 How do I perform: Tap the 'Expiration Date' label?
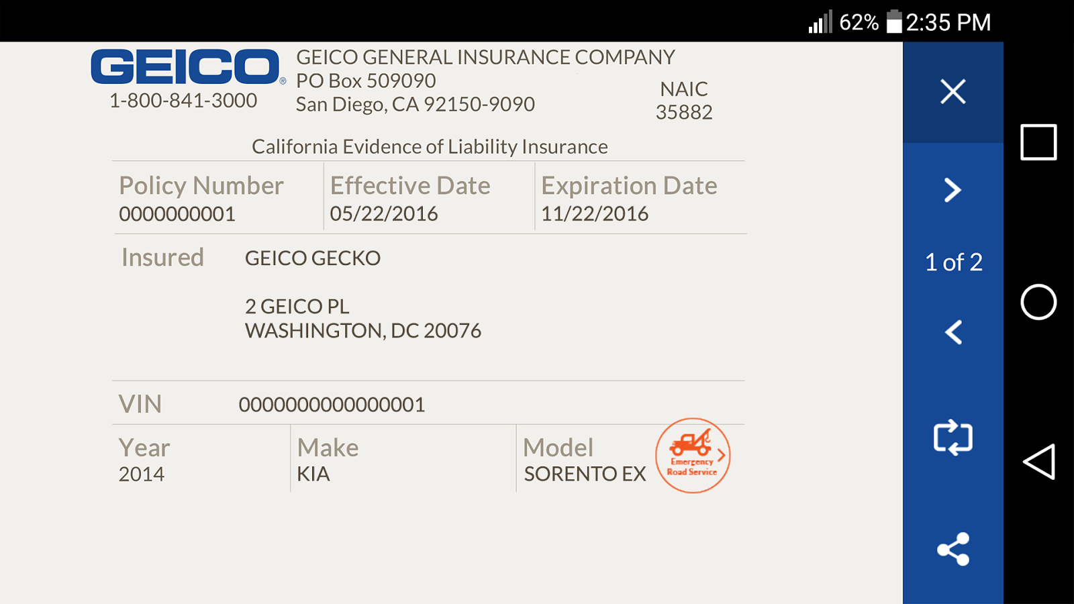point(629,186)
